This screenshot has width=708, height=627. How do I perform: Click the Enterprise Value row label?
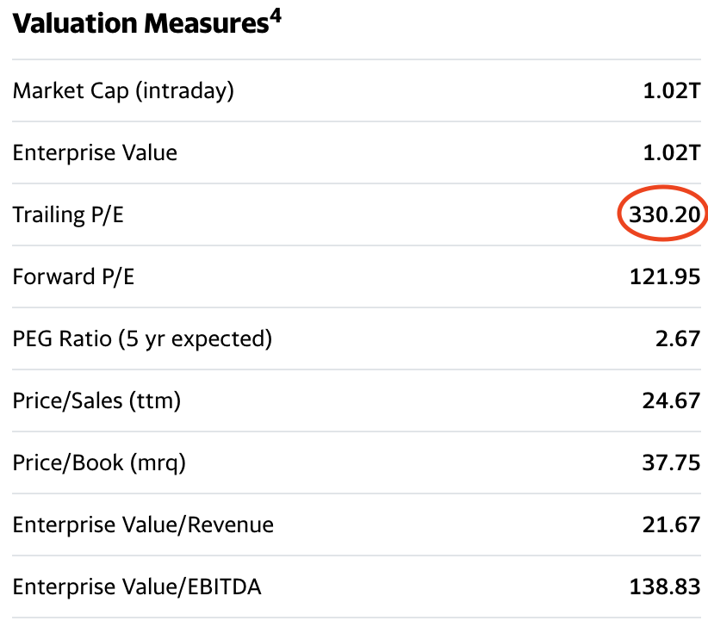click(95, 152)
